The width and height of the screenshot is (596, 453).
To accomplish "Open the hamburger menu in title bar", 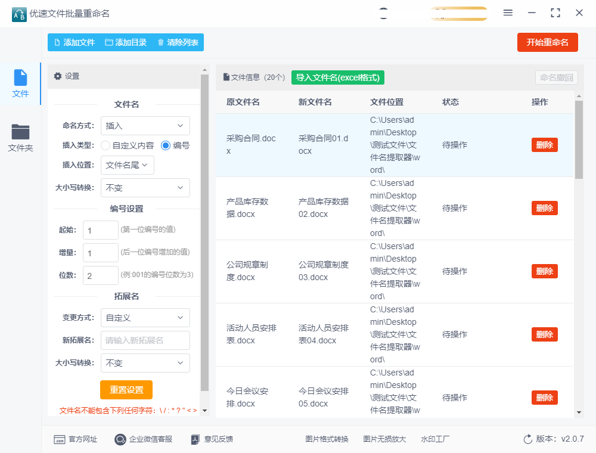I will click(x=508, y=13).
